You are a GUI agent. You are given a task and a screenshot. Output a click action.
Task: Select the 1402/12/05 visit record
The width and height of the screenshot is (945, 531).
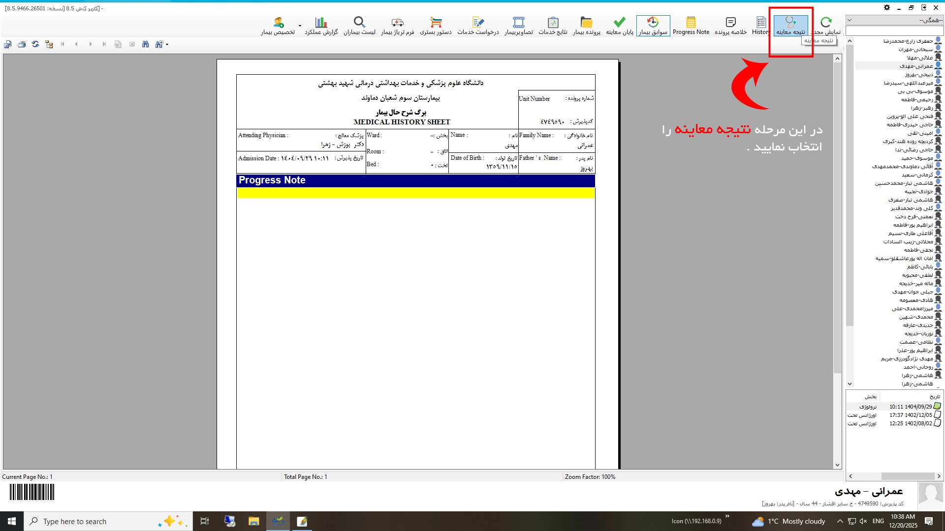click(x=911, y=415)
